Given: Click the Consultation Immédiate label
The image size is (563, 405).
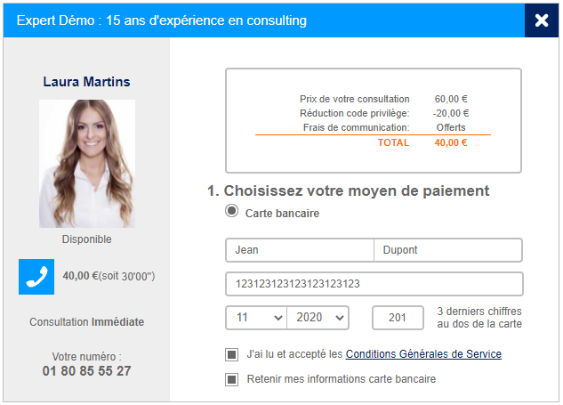Looking at the screenshot, I should pyautogui.click(x=87, y=322).
